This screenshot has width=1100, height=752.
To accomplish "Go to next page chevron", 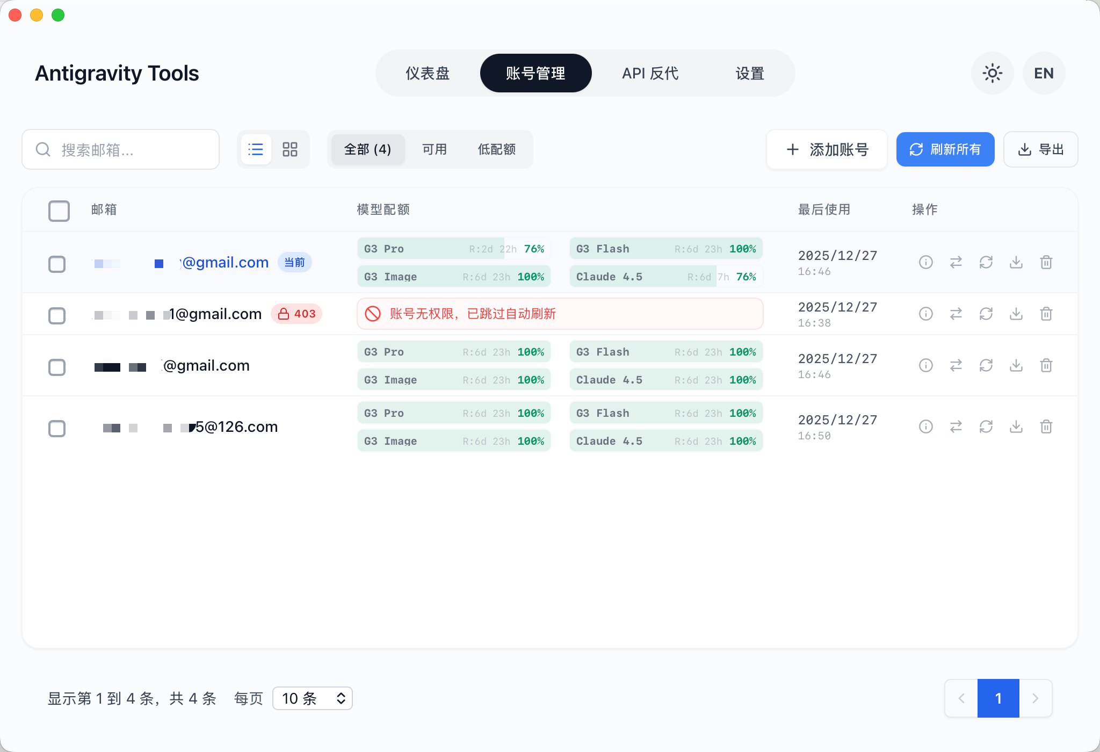I will (x=1035, y=698).
